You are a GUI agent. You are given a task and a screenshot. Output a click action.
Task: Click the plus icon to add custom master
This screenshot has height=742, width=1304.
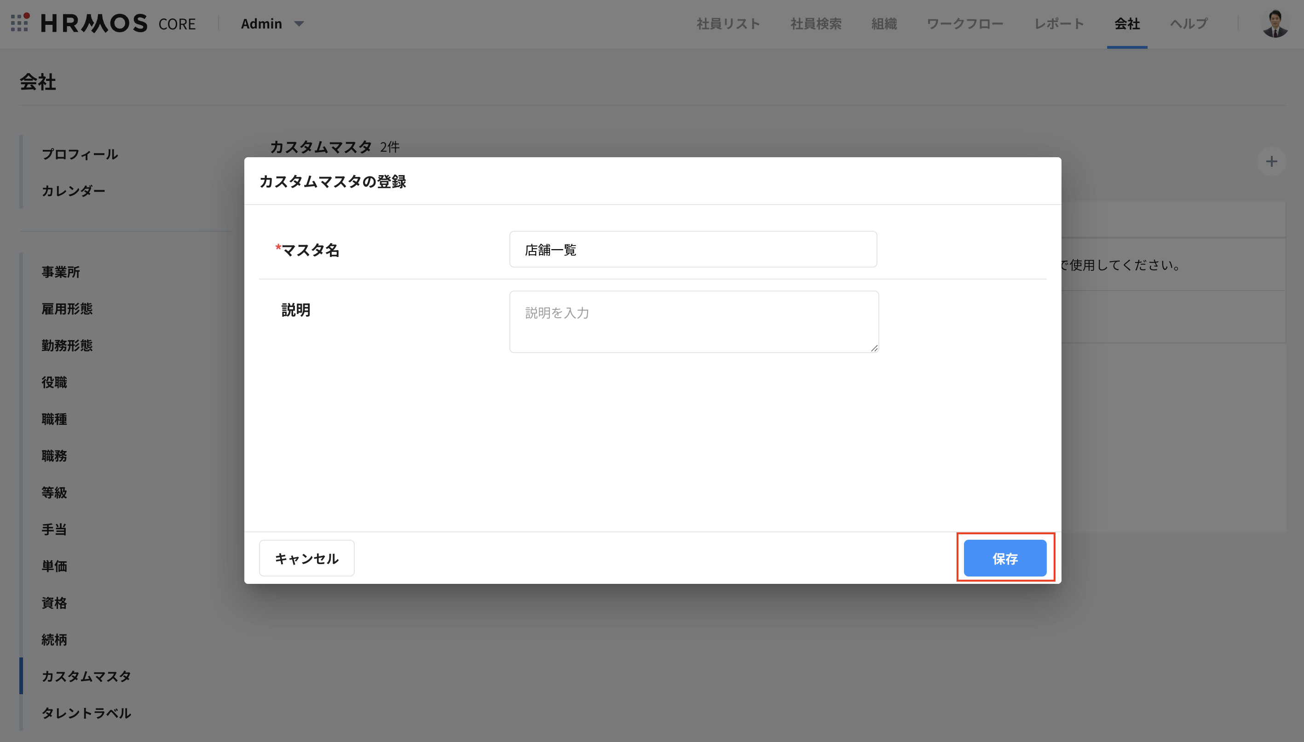[x=1271, y=162]
